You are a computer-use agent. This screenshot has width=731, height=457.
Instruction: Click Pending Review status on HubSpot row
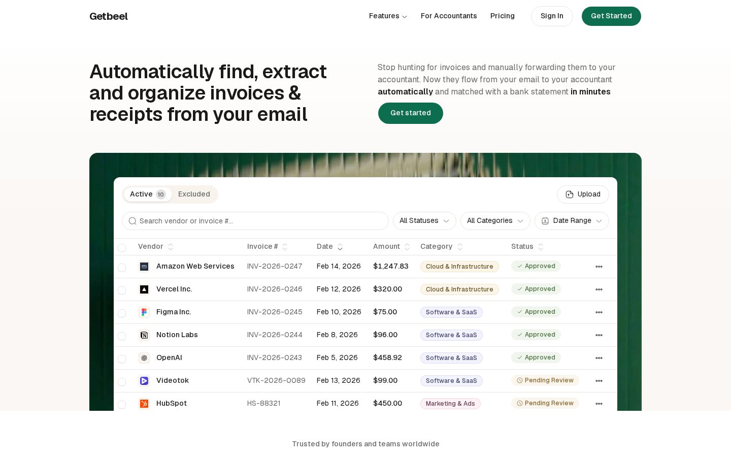pos(545,403)
